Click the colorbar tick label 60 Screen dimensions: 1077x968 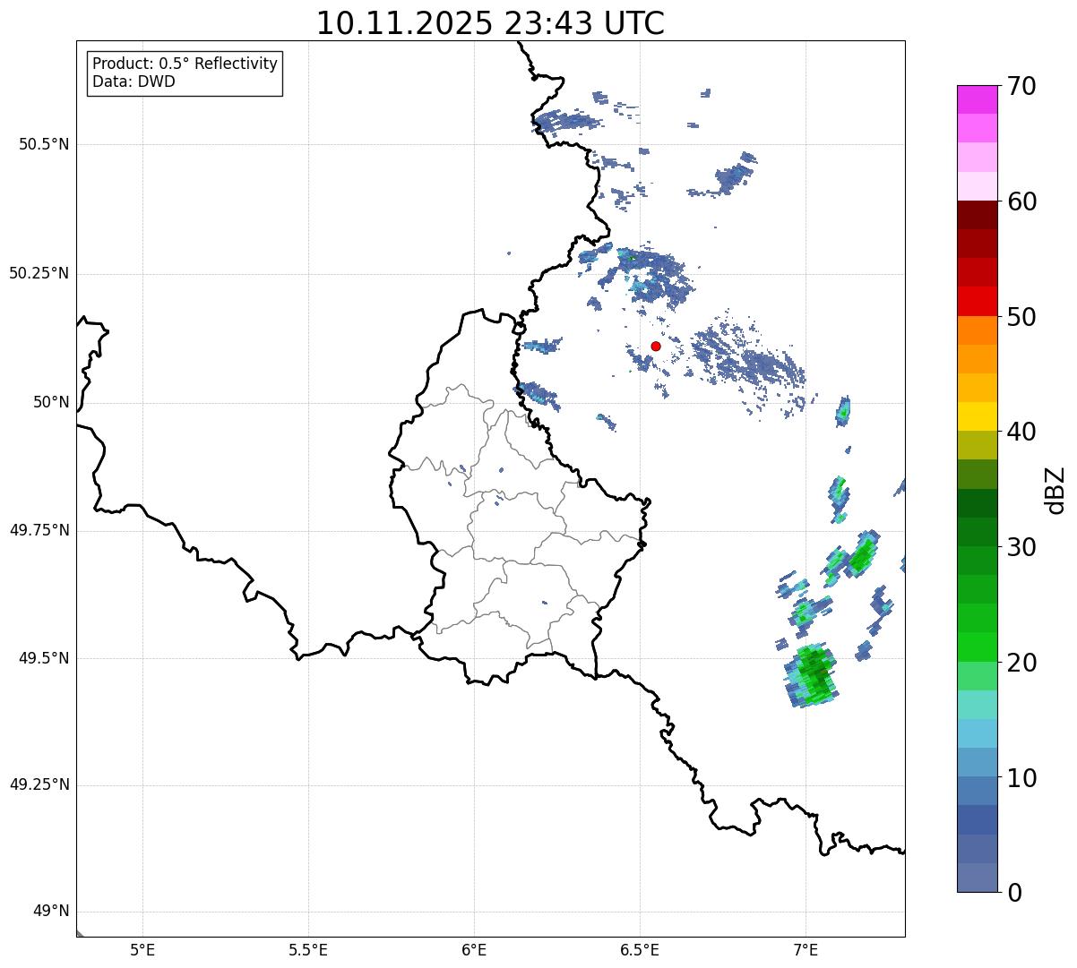1021,201
